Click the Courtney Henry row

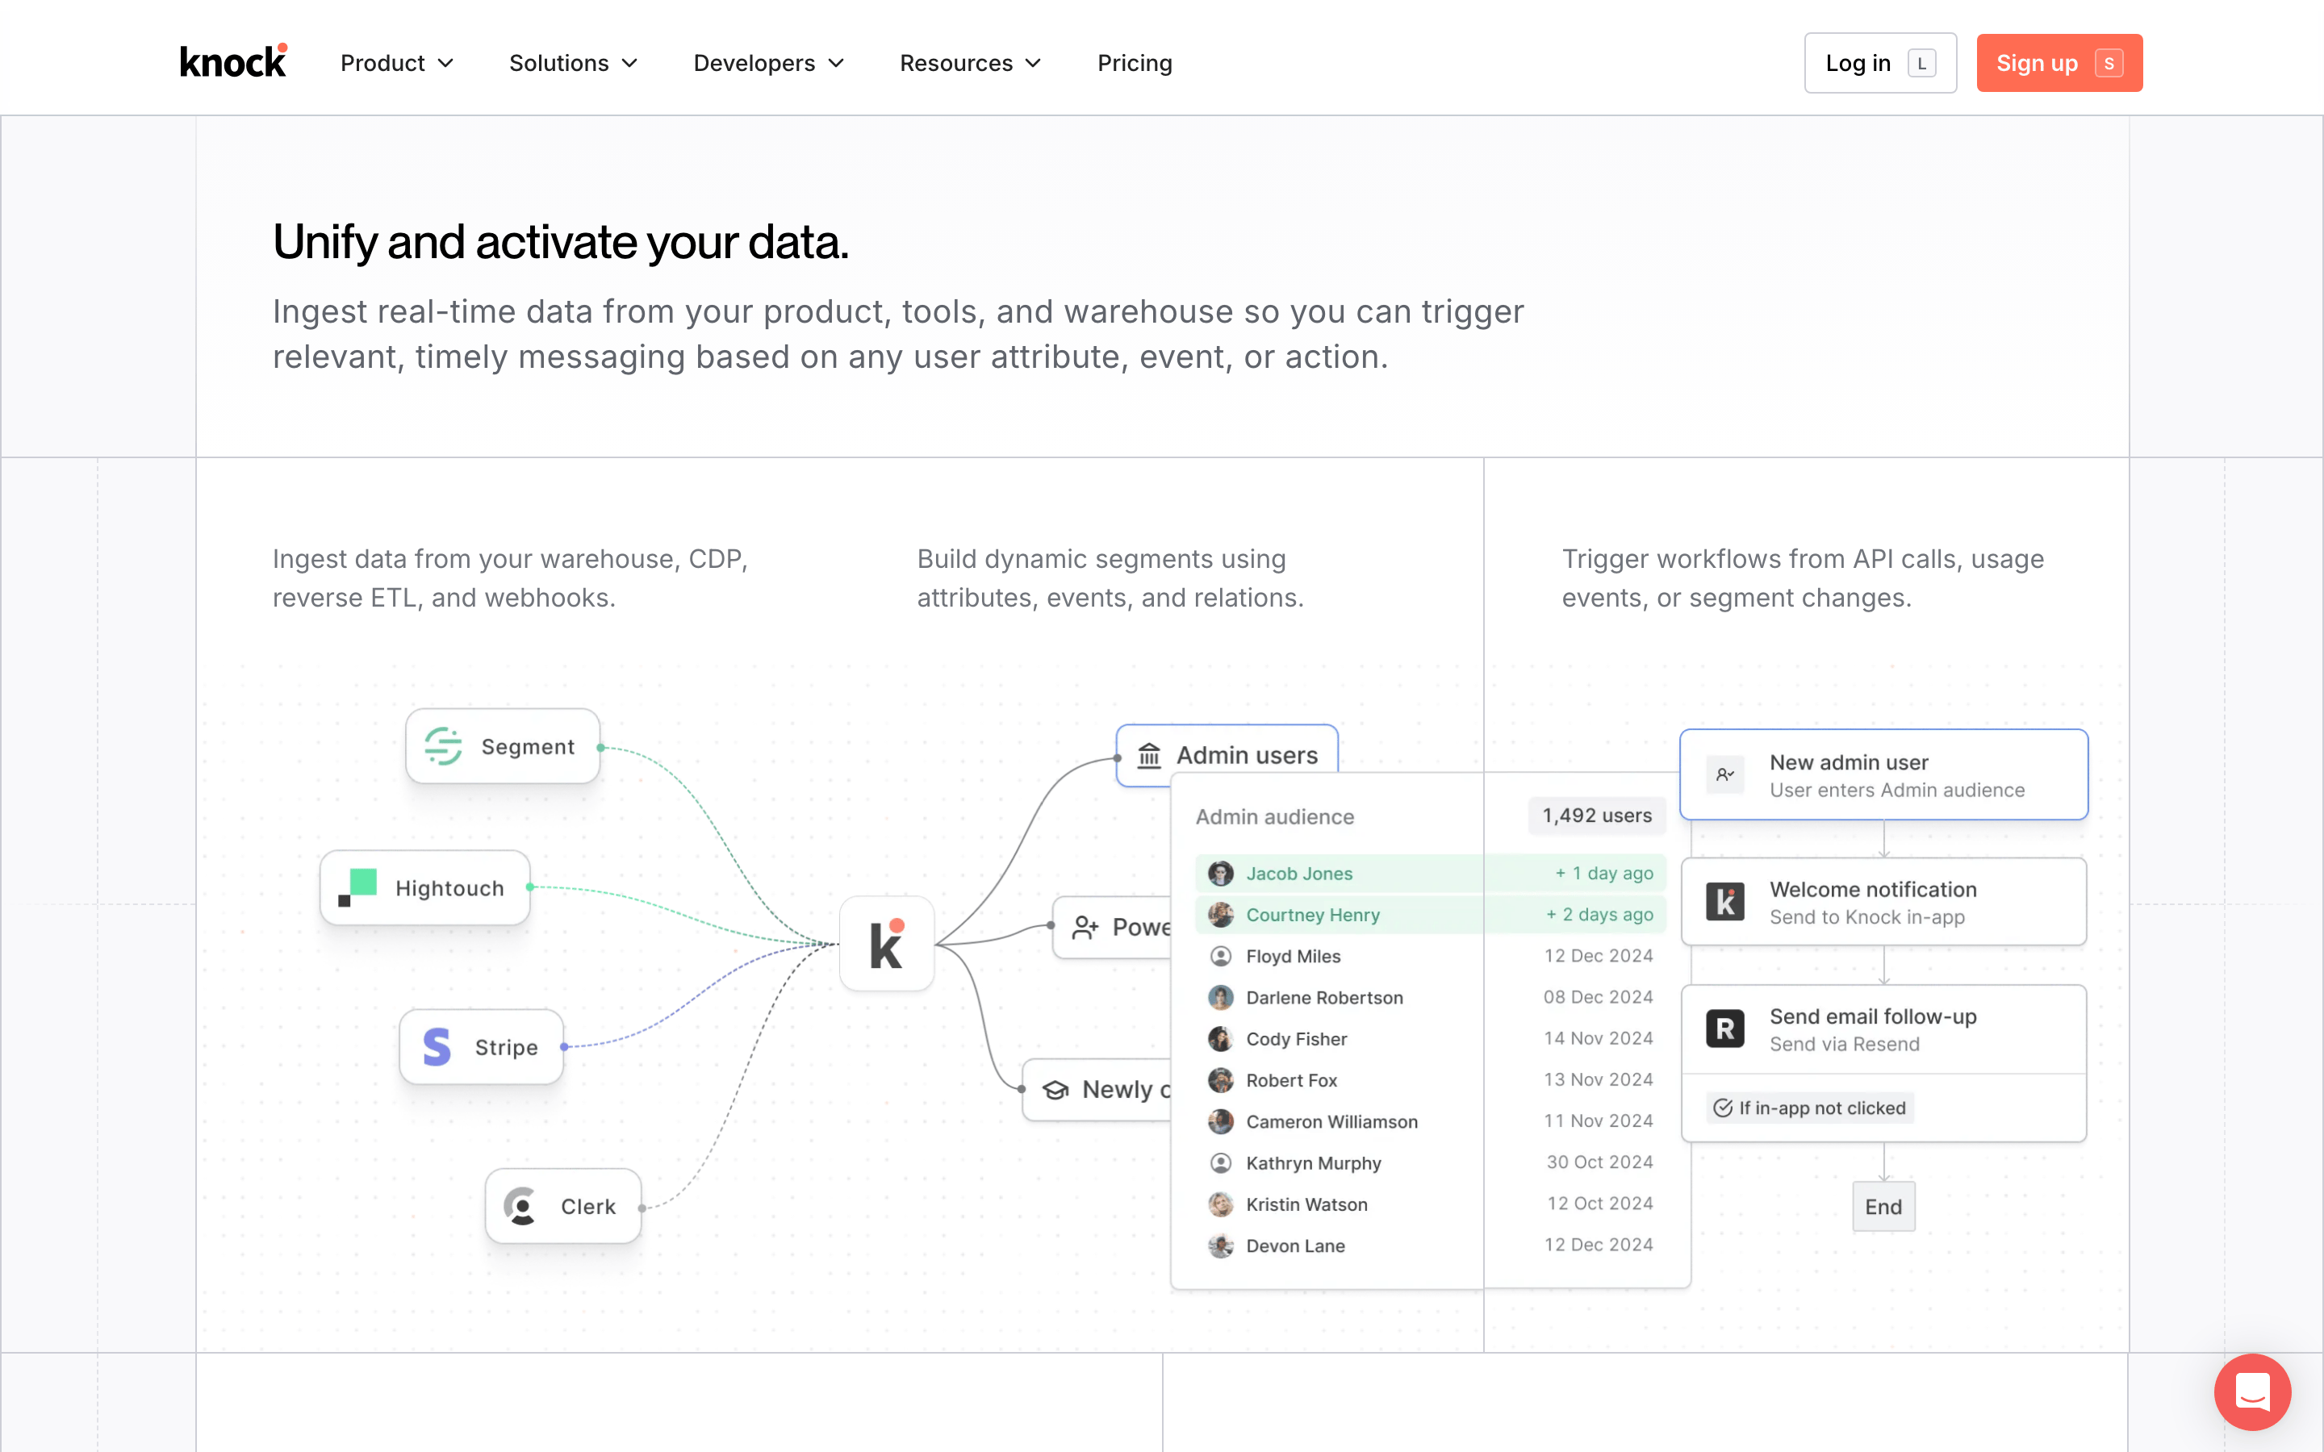(x=1430, y=916)
